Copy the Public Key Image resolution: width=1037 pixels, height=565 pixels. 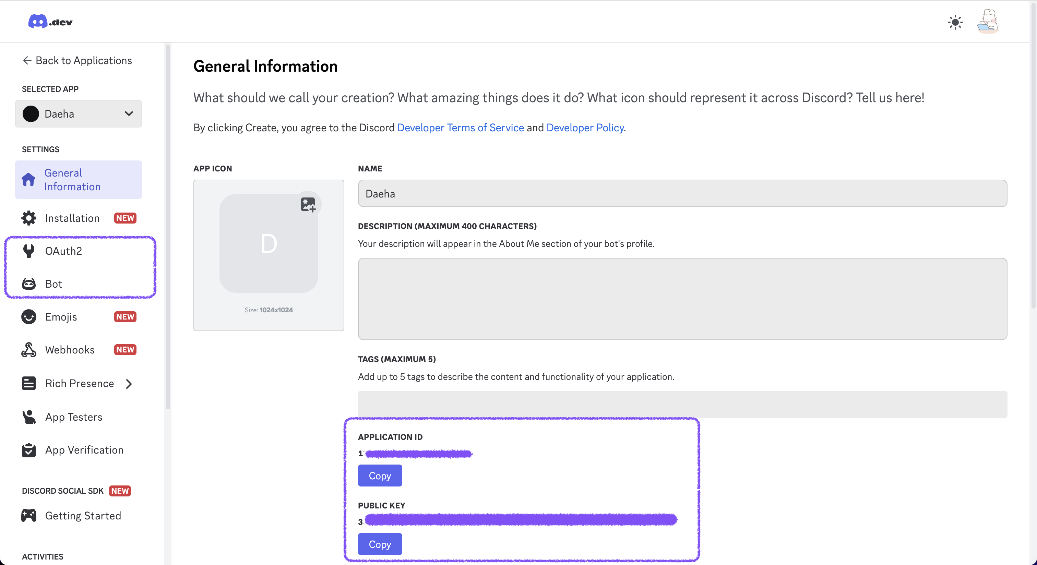pos(380,544)
